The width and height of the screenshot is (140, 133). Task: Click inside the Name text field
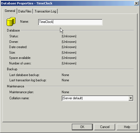click(x=70, y=22)
